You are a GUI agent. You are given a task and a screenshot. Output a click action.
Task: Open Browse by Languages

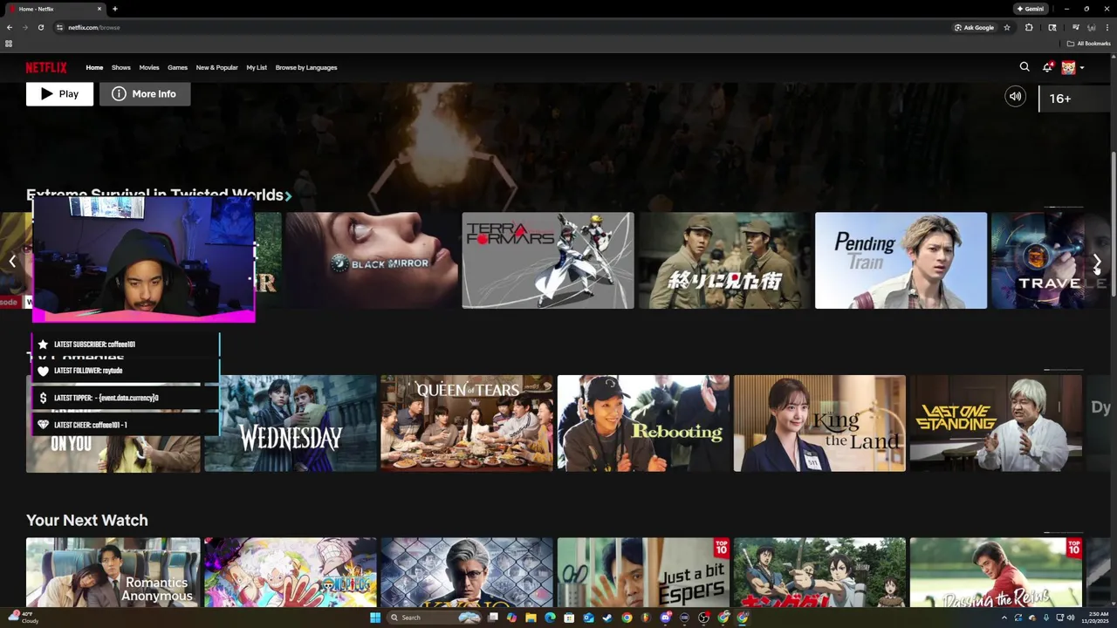[306, 67]
